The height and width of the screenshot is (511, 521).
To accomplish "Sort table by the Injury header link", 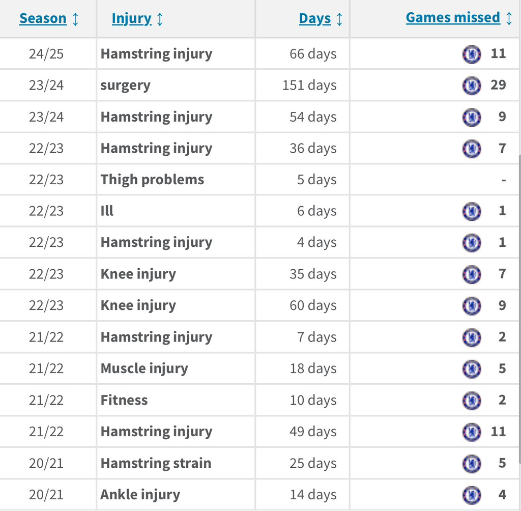I will tap(132, 19).
